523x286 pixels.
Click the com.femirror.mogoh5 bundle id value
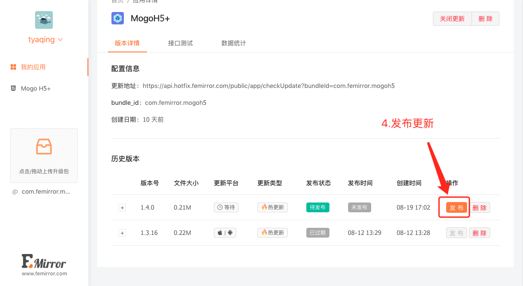175,103
